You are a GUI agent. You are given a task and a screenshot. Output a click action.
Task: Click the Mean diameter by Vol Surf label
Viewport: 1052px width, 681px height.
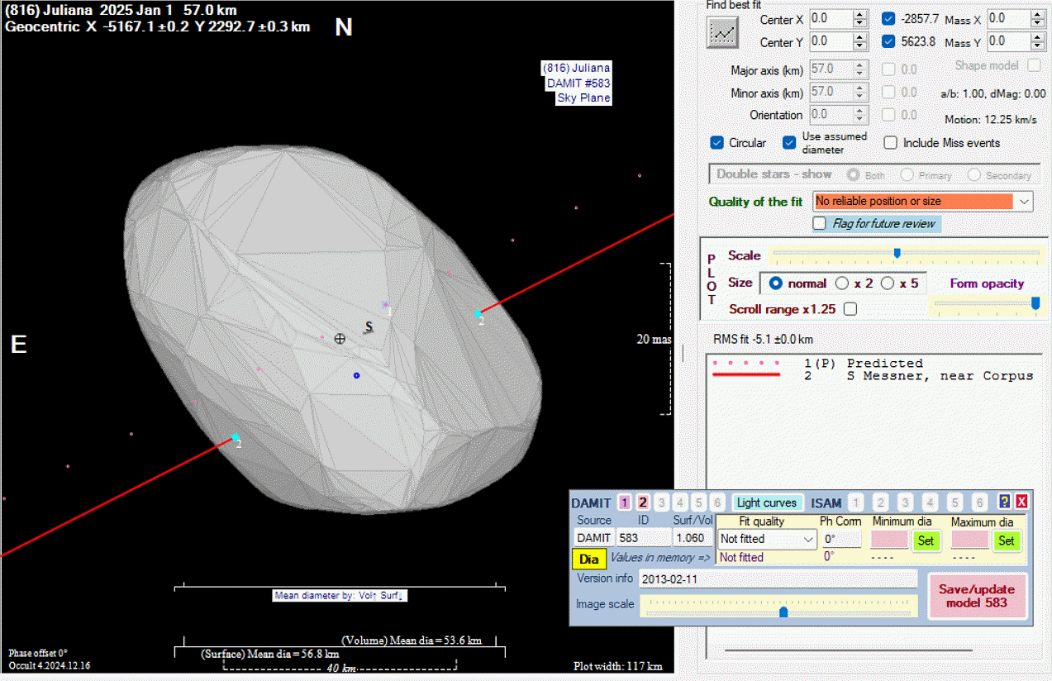point(340,595)
